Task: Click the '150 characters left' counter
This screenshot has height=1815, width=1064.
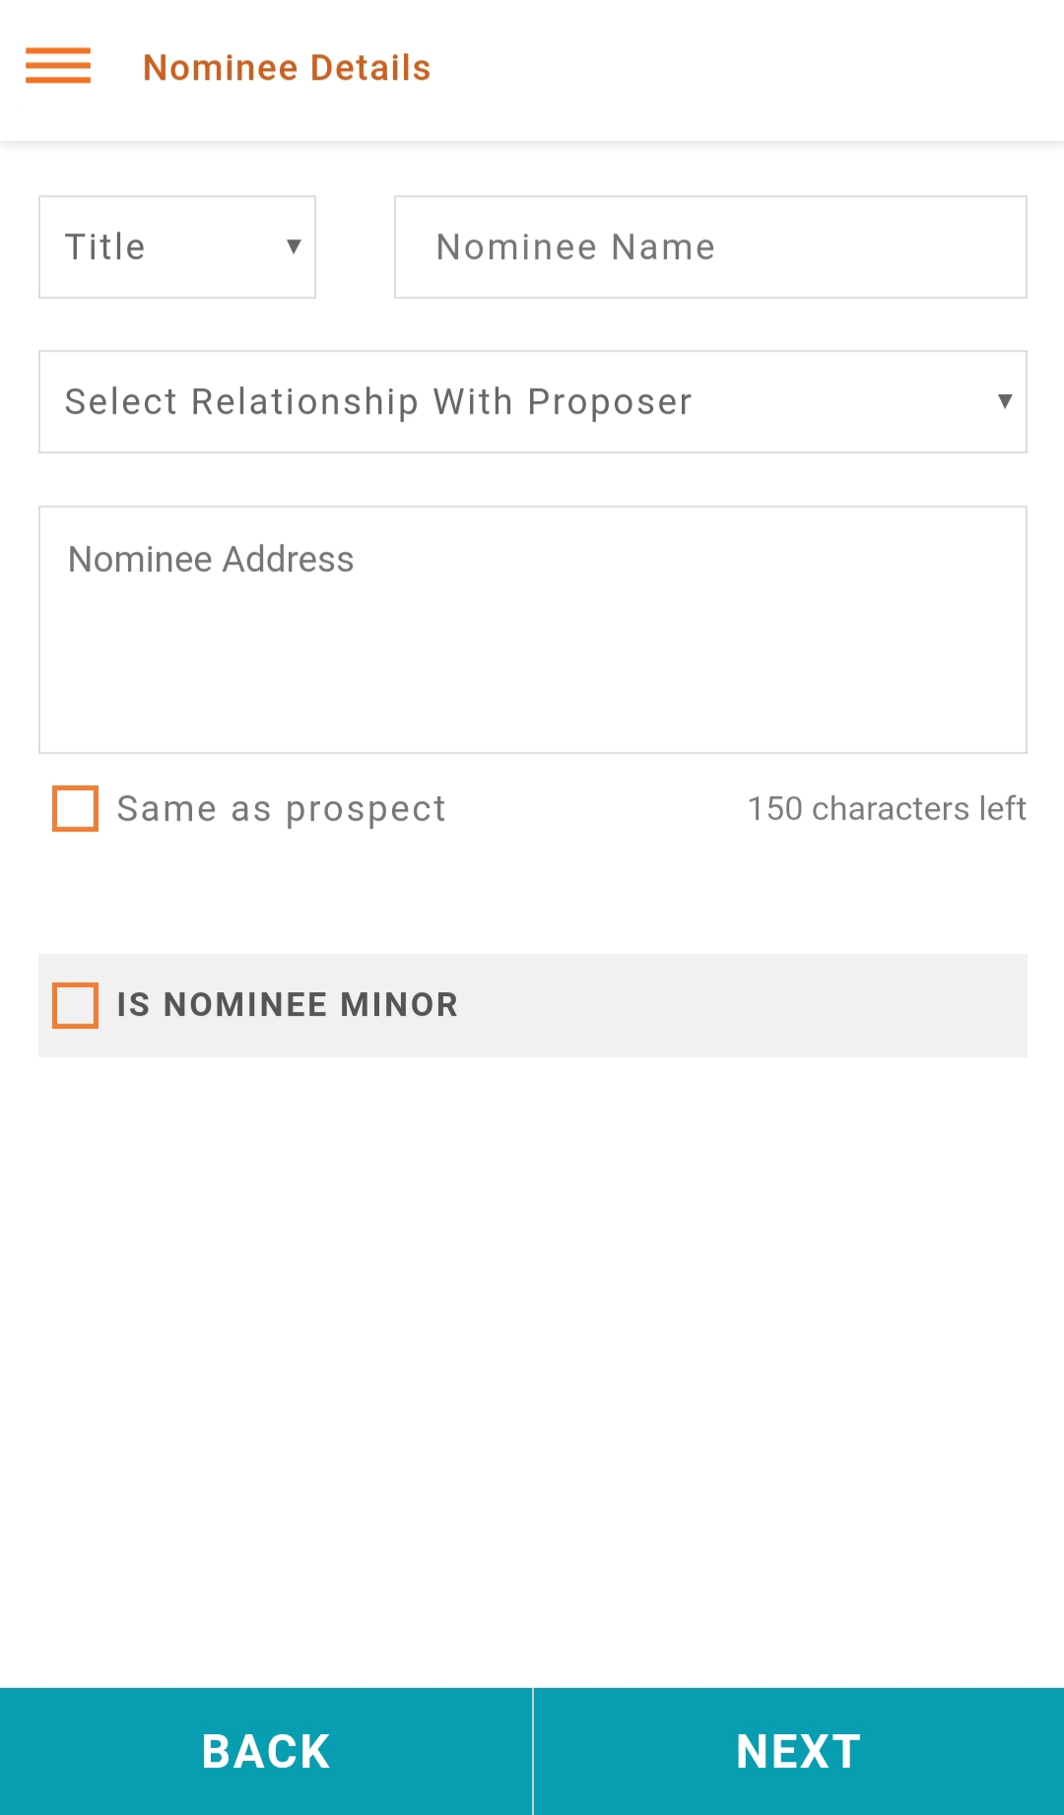Action: 887,809
